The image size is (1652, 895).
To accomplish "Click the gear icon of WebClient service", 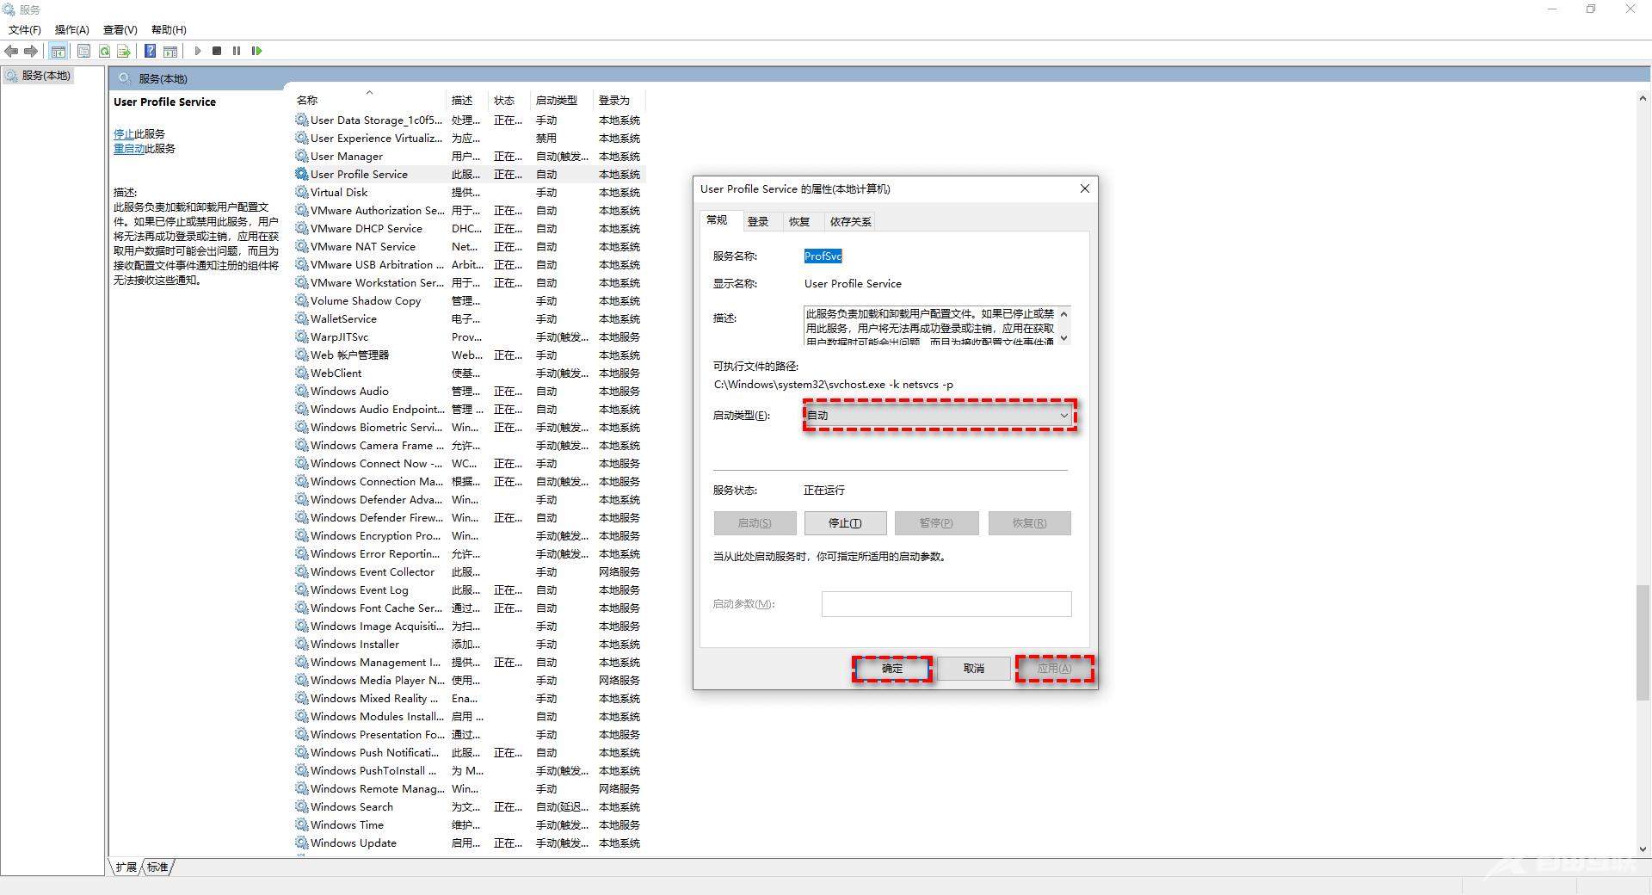I will point(301,373).
